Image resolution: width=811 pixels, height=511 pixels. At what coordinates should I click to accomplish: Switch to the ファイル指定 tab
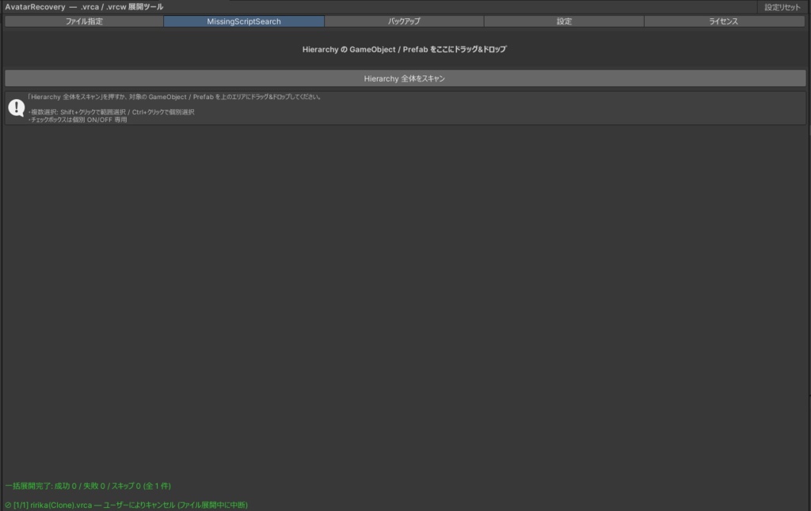[x=84, y=21]
